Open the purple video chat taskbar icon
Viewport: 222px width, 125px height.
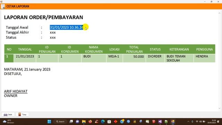pyautogui.click(x=77, y=122)
